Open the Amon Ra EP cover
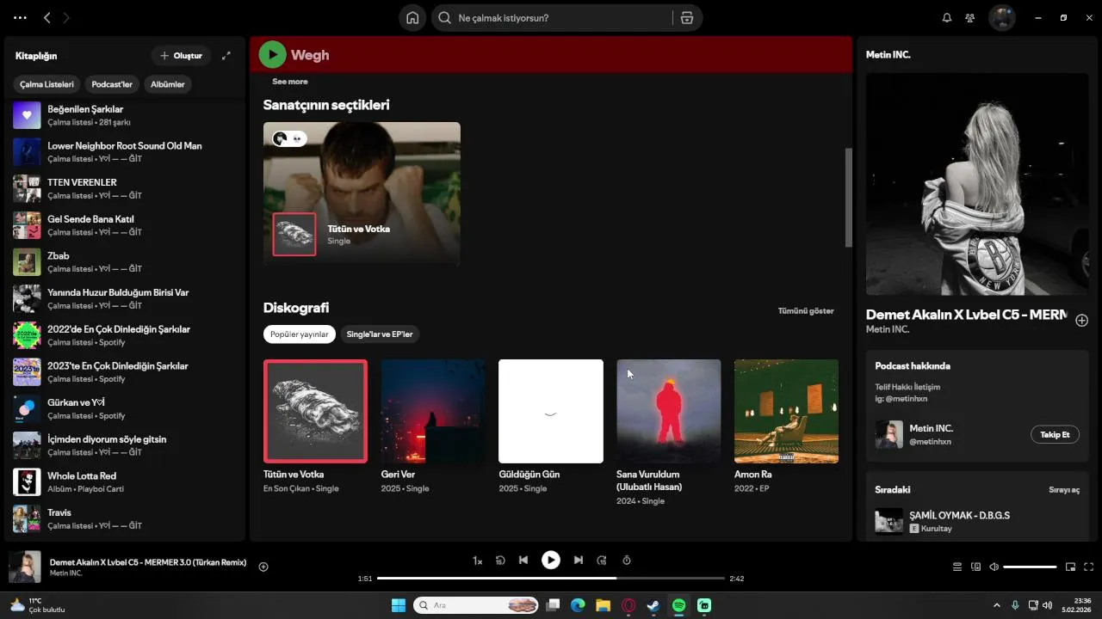The height and width of the screenshot is (619, 1102). 786,411
